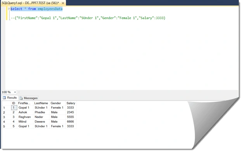
Task: Switch to the Results tab
Action: pyautogui.click(x=10, y=98)
